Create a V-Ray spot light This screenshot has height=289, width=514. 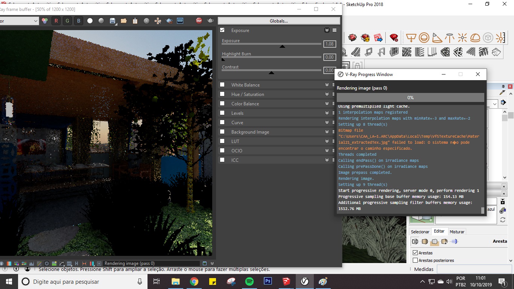(x=437, y=38)
